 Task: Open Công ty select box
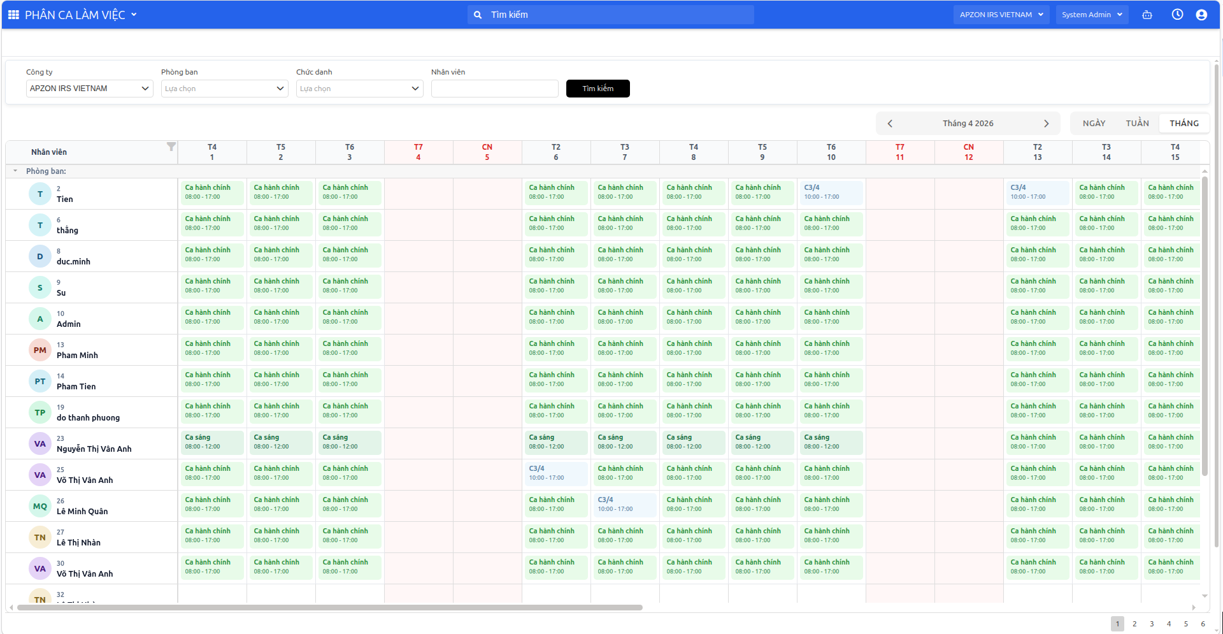coord(90,89)
